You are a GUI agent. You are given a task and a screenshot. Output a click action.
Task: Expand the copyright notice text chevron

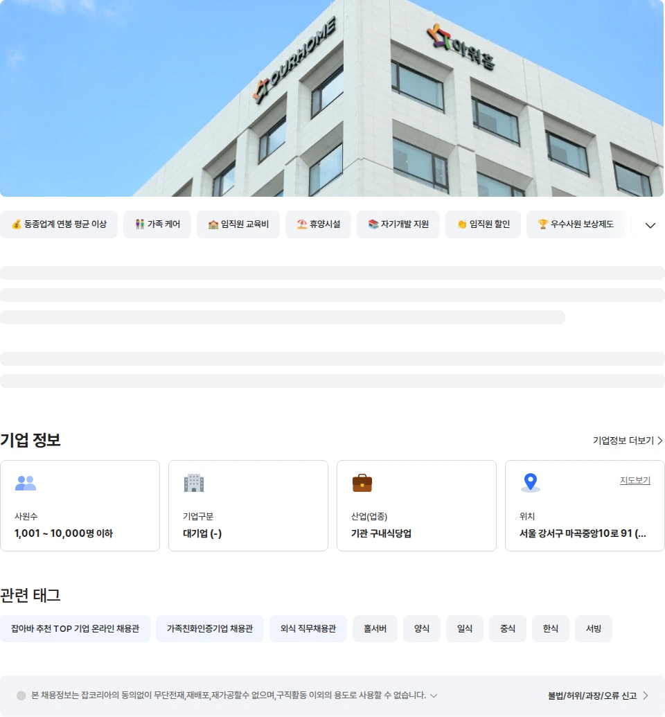tap(434, 696)
